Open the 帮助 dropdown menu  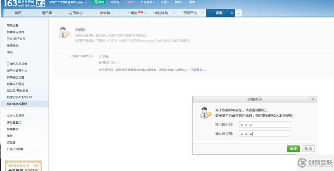pyautogui.click(x=179, y=2)
